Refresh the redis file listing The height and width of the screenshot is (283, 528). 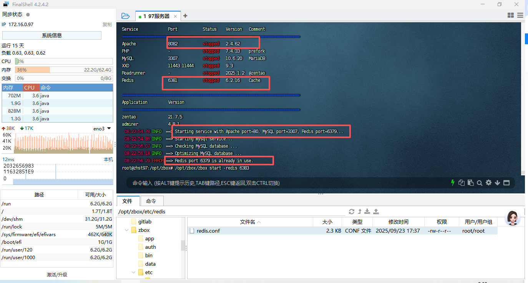coord(351,211)
